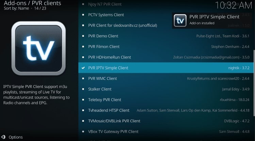Click the large tv add-on icon
The width and height of the screenshot is (255, 141).
pyautogui.click(x=38, y=48)
